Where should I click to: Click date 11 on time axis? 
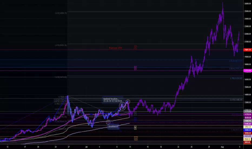tap(130, 147)
